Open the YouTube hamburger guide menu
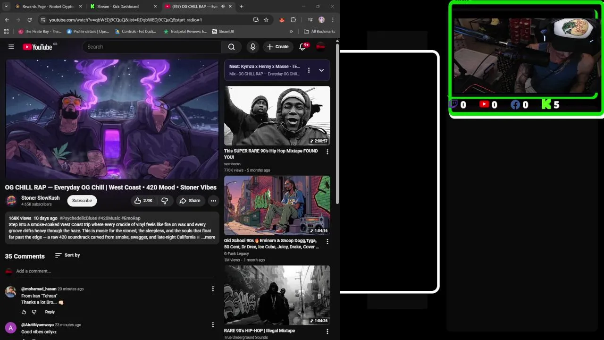Screen dimensions: 604x340 point(11,47)
